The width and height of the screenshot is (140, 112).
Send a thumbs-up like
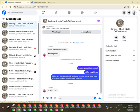100,98
